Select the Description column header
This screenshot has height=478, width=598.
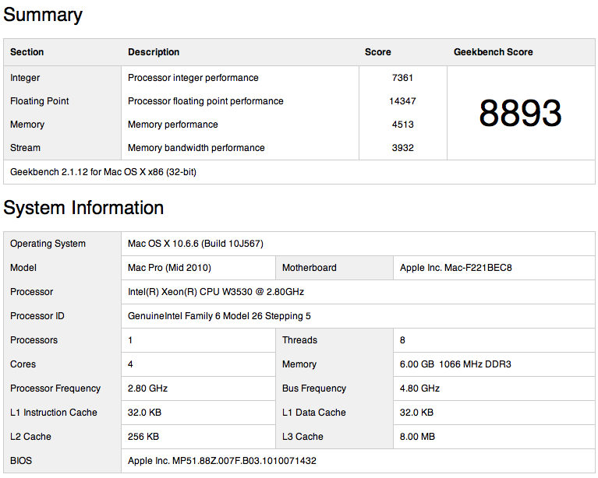coord(154,52)
